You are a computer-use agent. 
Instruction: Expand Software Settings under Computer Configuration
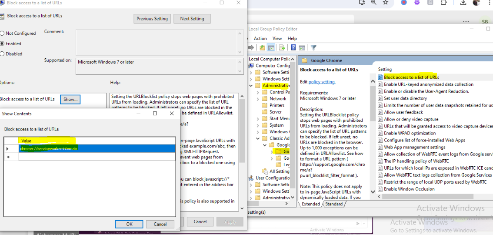251,72
